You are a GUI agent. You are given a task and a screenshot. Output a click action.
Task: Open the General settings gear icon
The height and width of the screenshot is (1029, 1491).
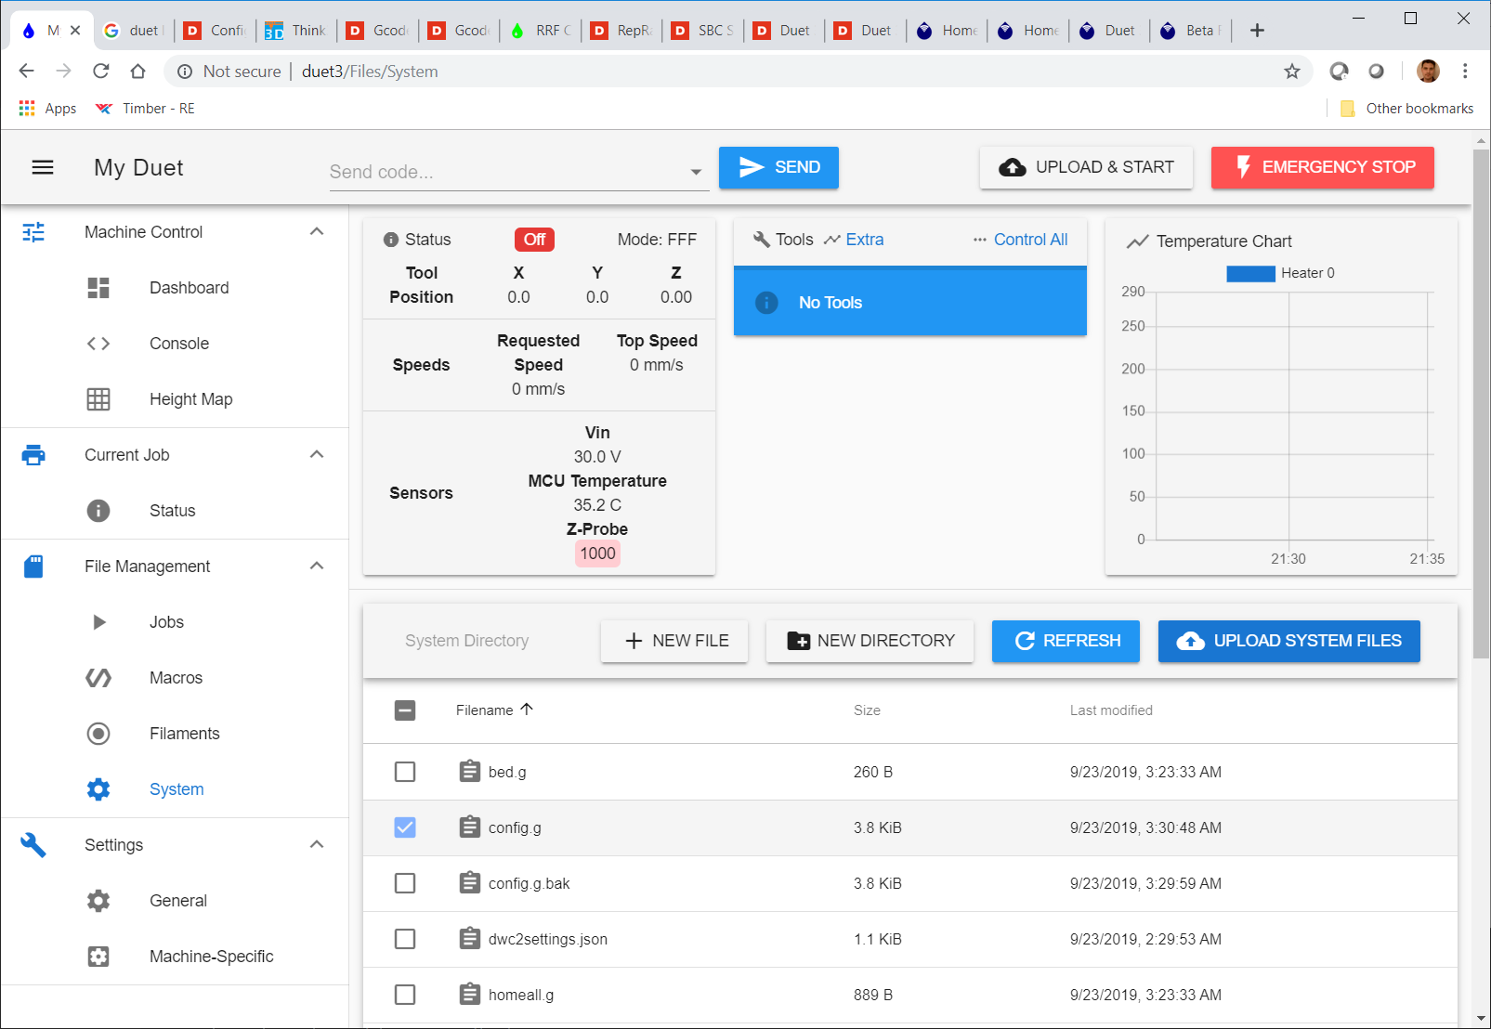(98, 901)
